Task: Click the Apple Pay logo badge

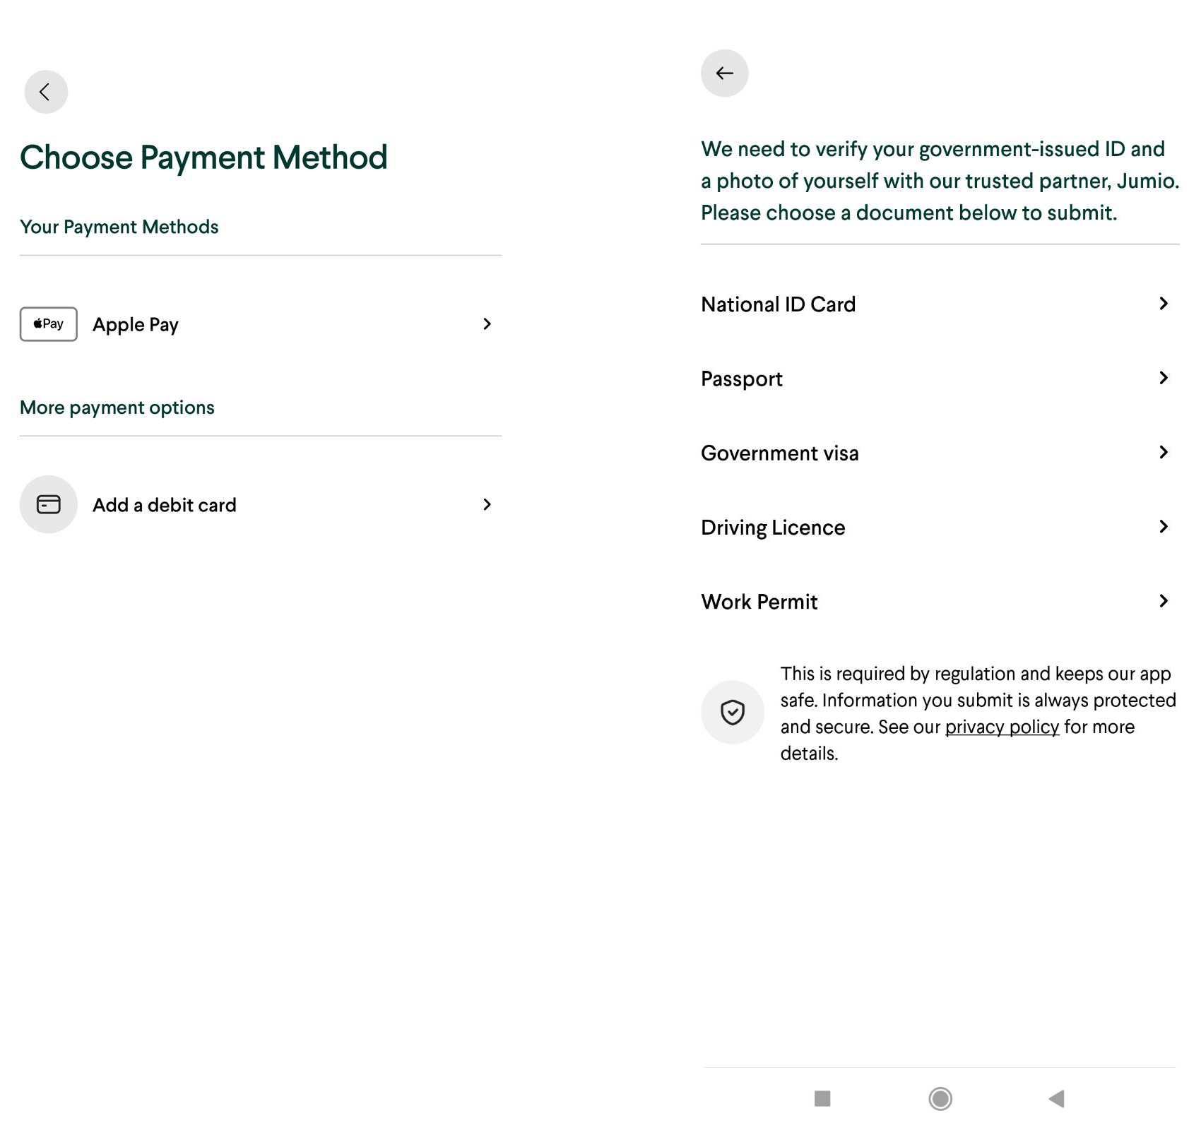Action: click(48, 324)
